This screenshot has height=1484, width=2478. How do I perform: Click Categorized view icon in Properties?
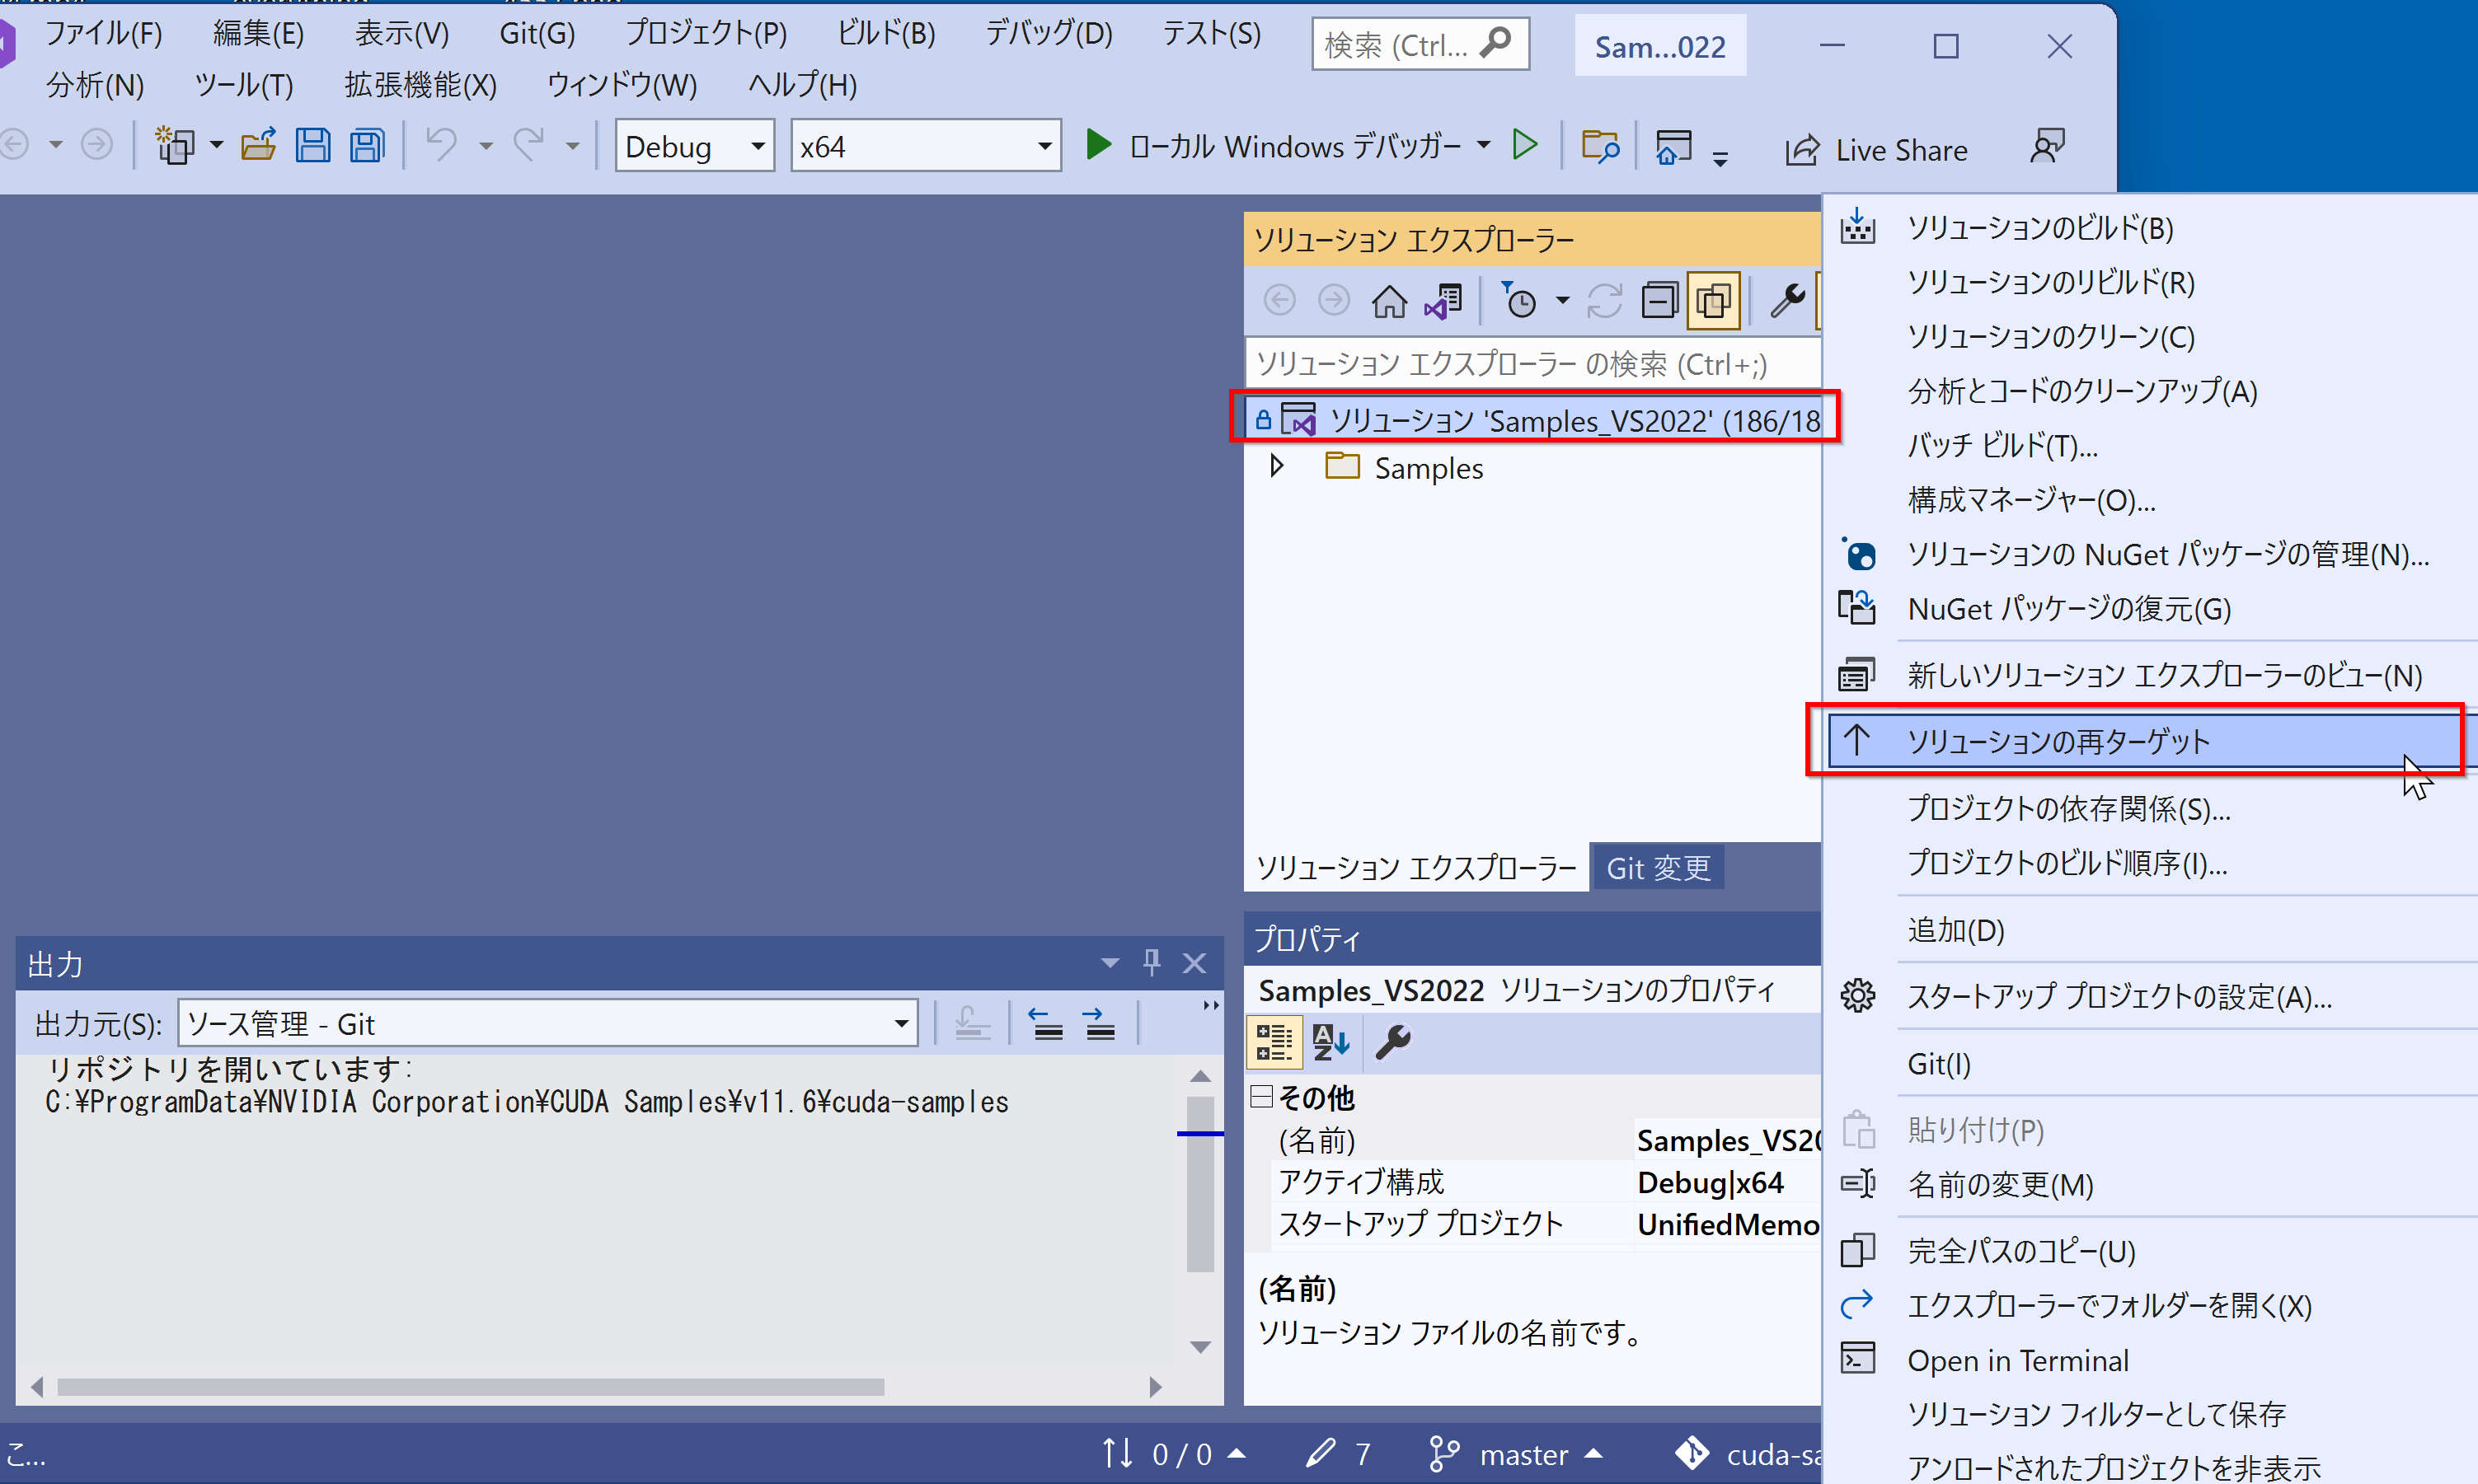pyautogui.click(x=1274, y=1042)
